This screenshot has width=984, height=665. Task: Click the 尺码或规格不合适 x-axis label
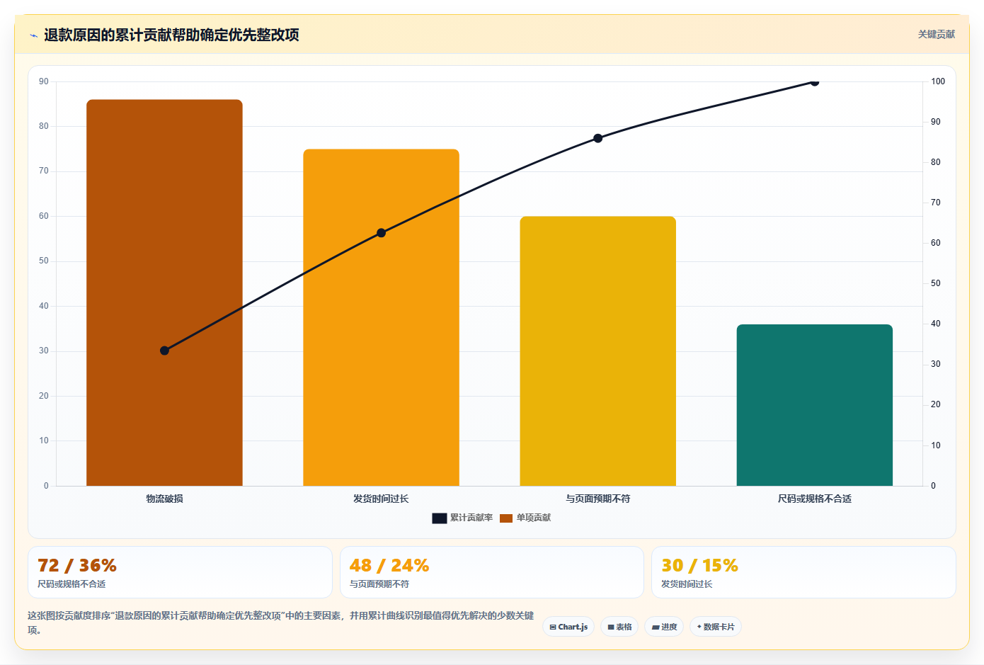click(814, 499)
